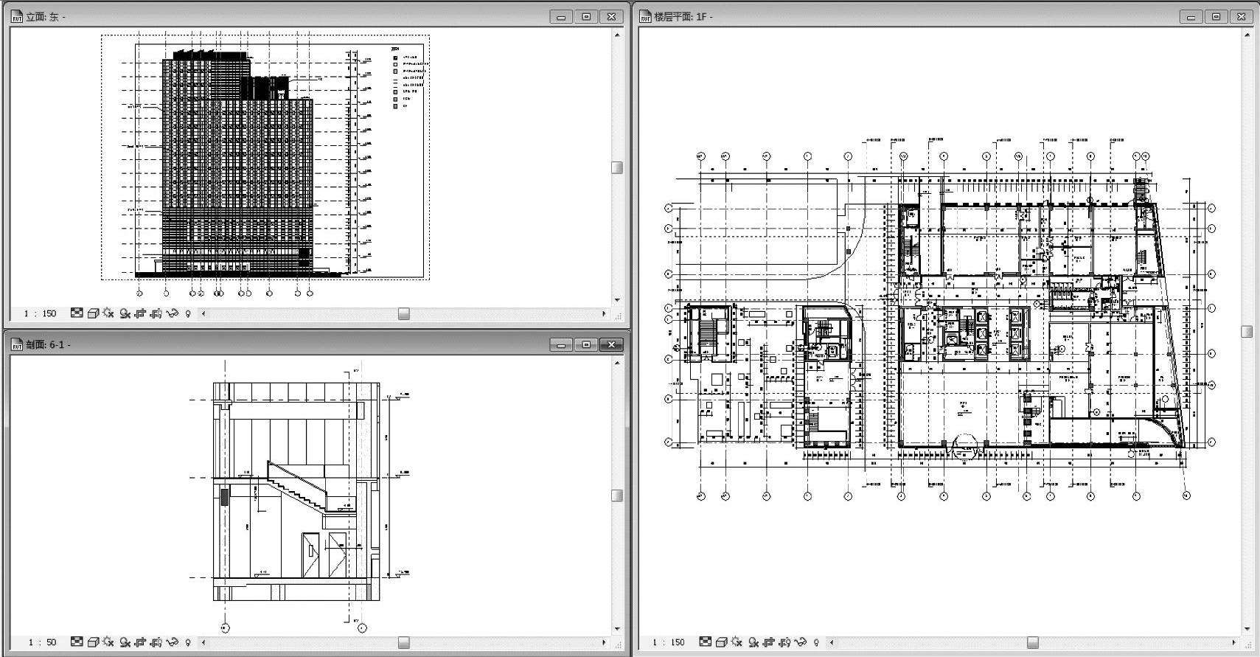1260x657 pixels.
Task: Click the up arrow of 1F plan vertical scrollbar
Action: click(1247, 35)
